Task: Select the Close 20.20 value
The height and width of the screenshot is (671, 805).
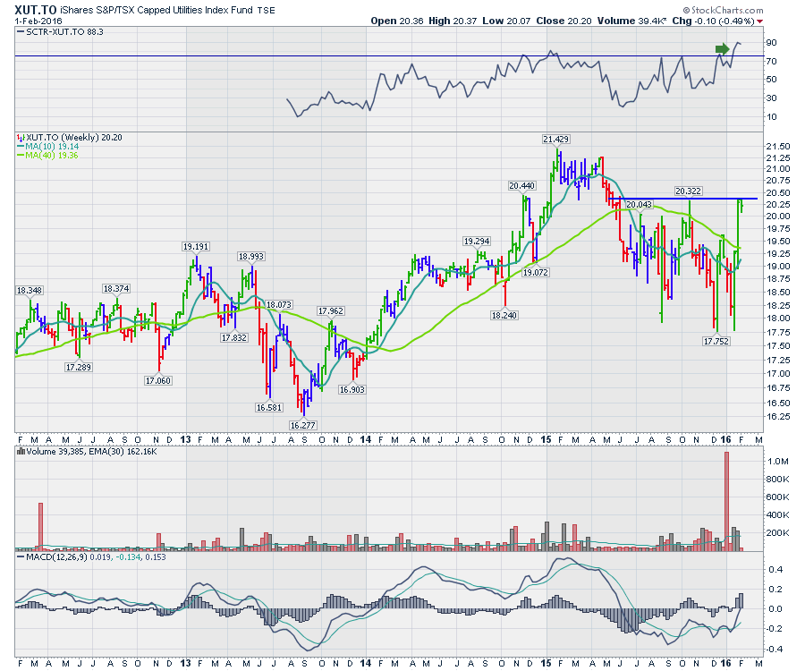Action: tap(563, 21)
